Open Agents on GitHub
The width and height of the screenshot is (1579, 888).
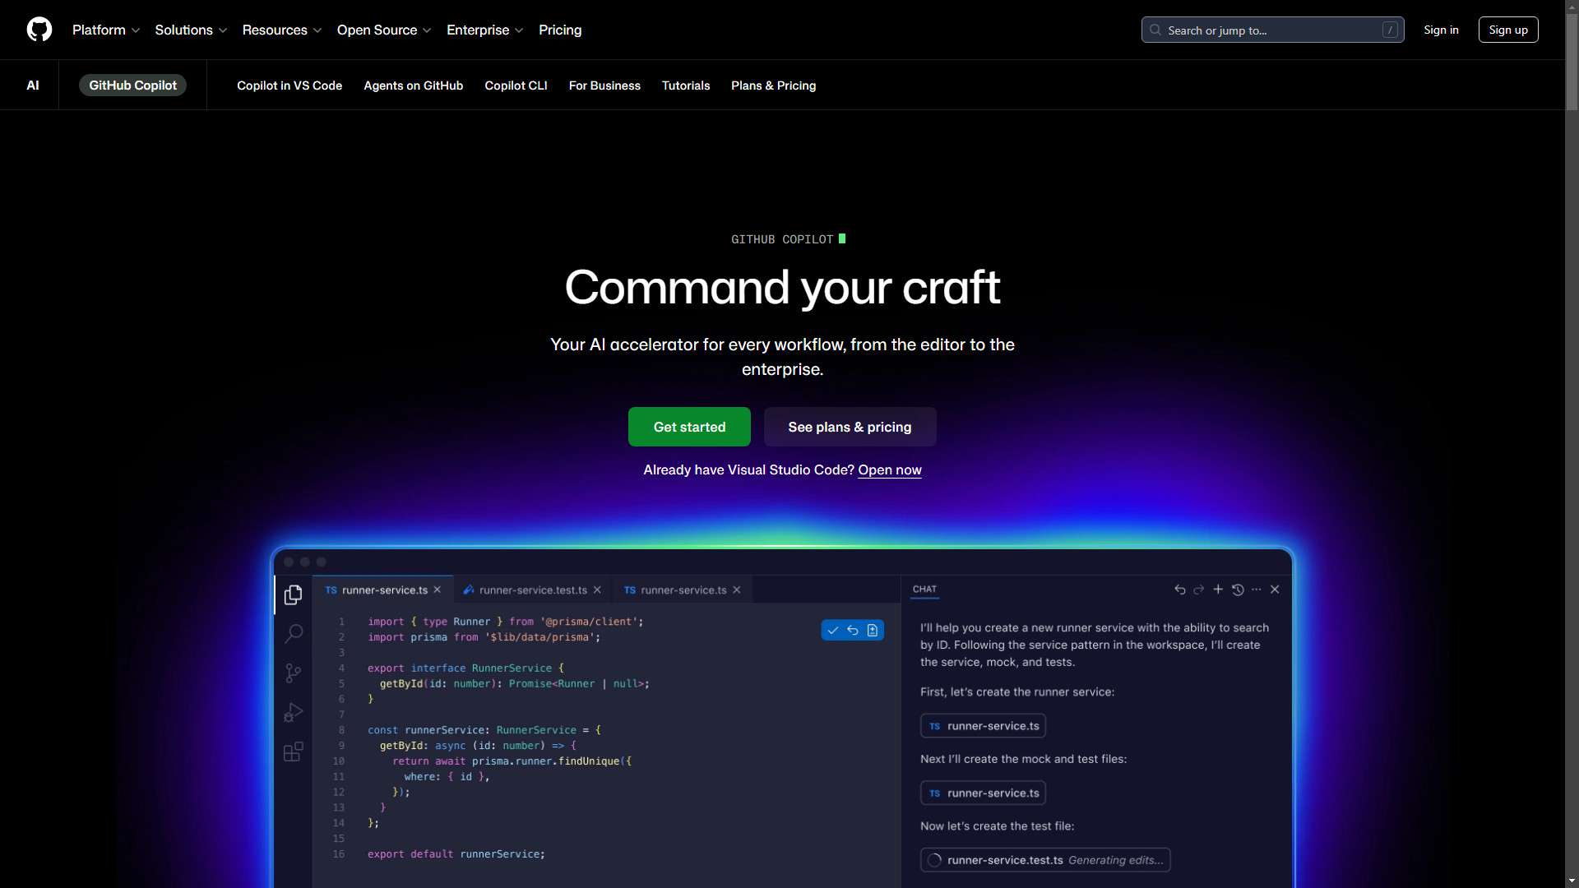point(414,86)
